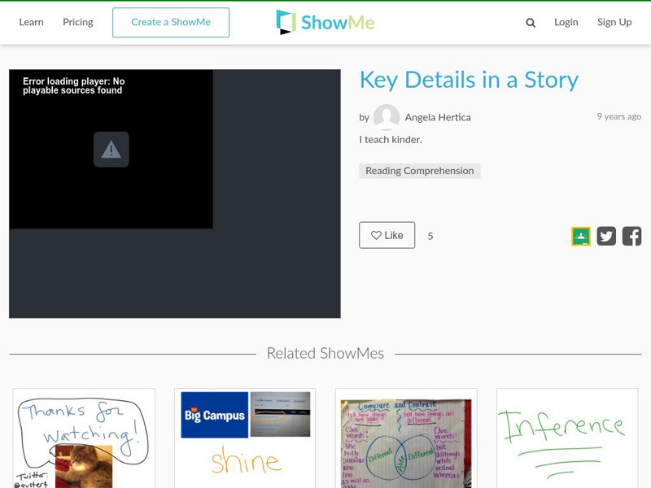Open Reading Comprehension tag
The width and height of the screenshot is (651, 488).
tap(420, 171)
